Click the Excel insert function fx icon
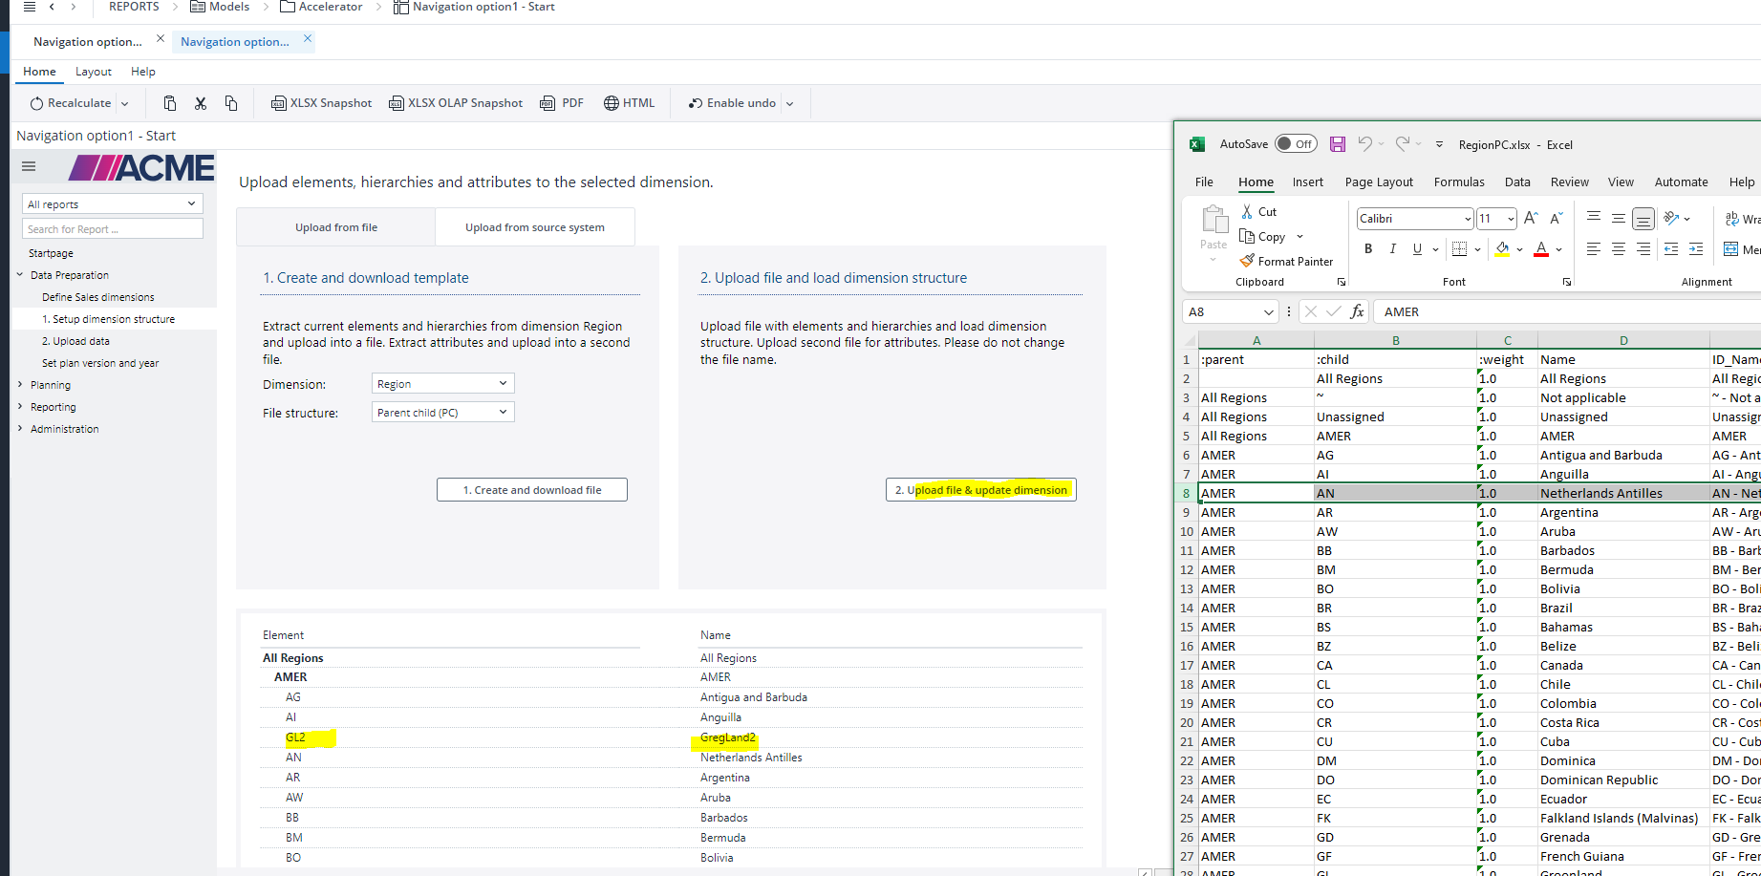 point(1357,311)
